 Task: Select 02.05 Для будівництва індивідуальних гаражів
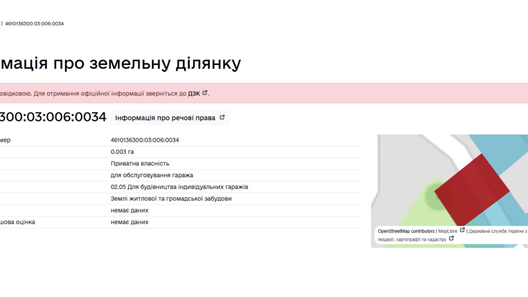[x=179, y=187]
